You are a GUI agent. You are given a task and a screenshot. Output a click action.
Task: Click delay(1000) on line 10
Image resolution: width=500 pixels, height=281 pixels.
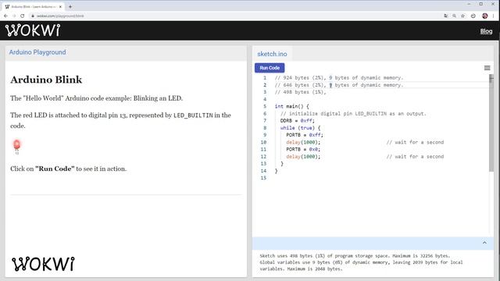303,142
